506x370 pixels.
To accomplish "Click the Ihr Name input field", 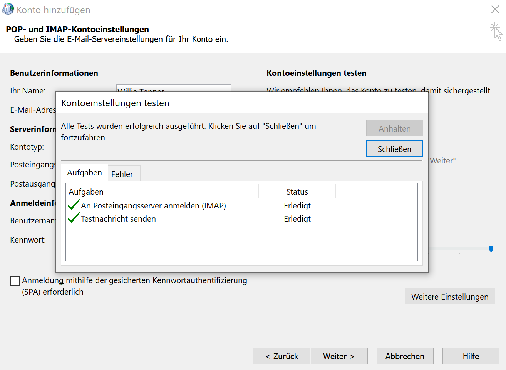I will coord(173,88).
